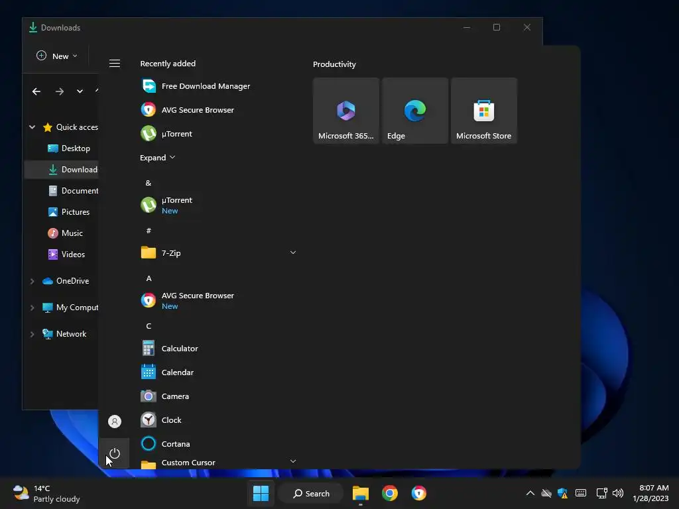Open the 7-Zip folder entry
The image size is (679, 509).
pyautogui.click(x=219, y=253)
